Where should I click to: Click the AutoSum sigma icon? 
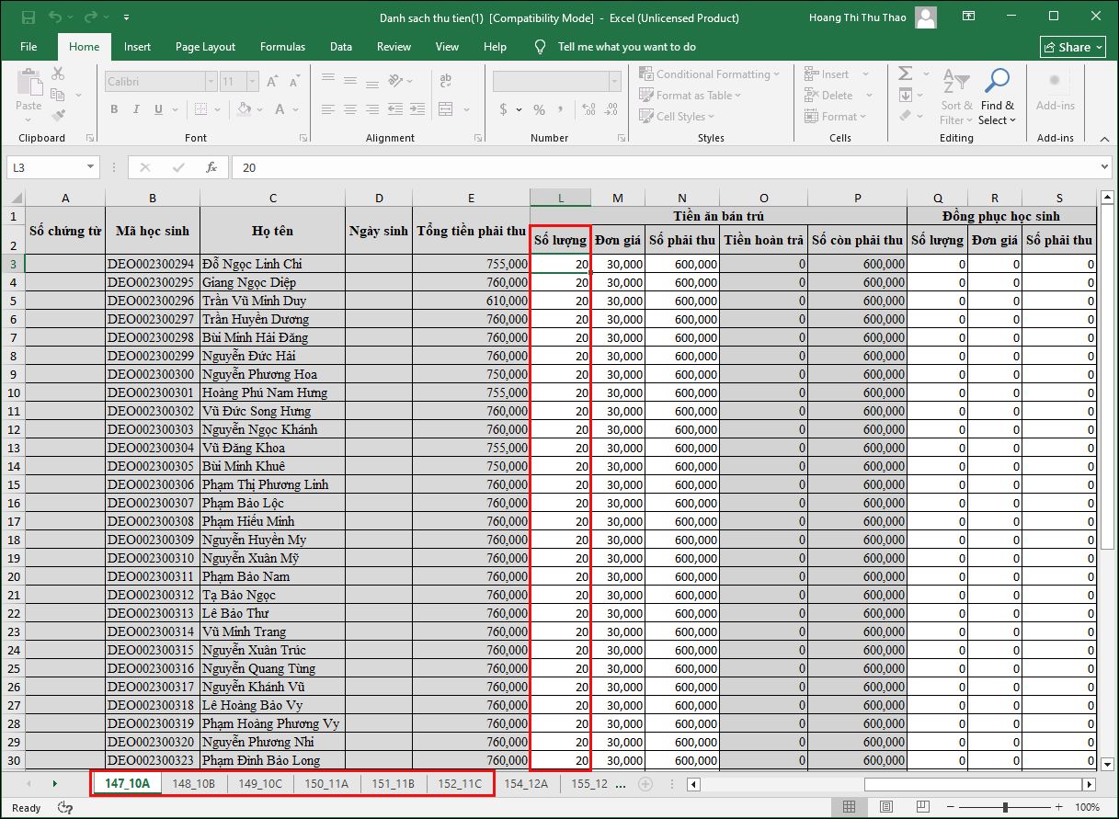906,74
